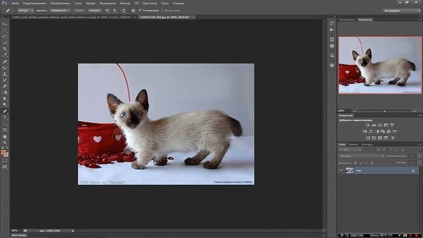This screenshot has width=423, height=238.
Task: Open the Info panel from the collapsed dock
Action: click(332, 46)
